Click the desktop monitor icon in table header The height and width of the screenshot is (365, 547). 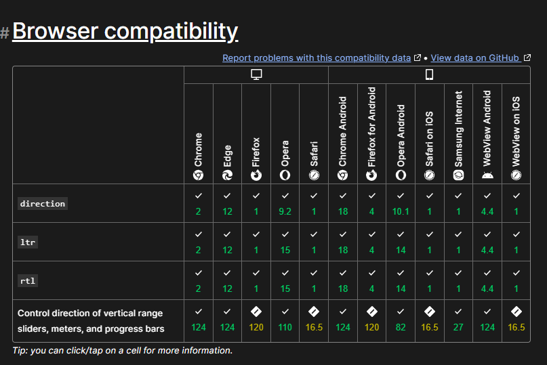[256, 74]
